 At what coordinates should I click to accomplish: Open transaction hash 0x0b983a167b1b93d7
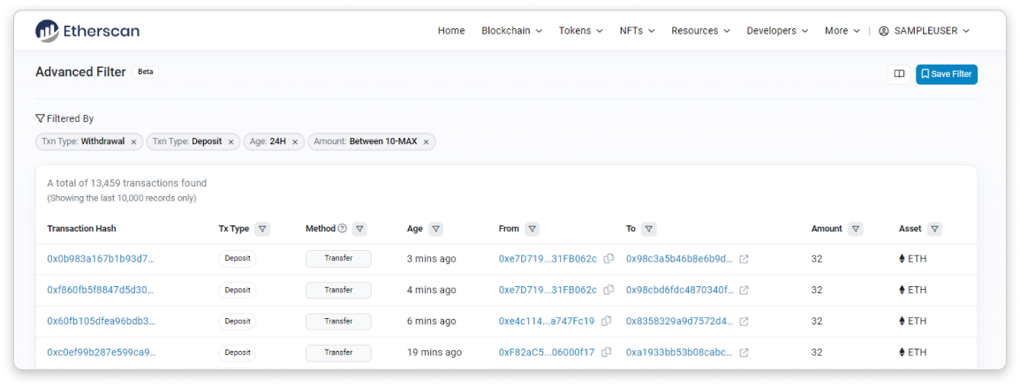pos(101,259)
